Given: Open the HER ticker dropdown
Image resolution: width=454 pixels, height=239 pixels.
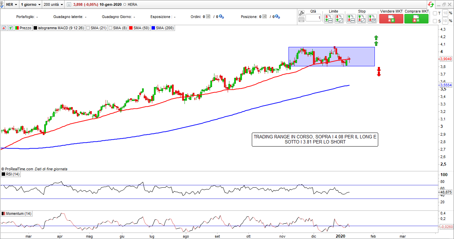Looking at the screenshot, I should tap(12, 5).
